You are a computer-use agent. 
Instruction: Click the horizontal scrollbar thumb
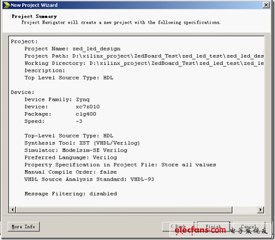point(124,210)
